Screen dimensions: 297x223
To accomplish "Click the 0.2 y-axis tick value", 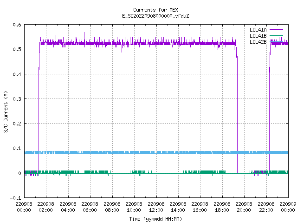I will click(17, 124).
